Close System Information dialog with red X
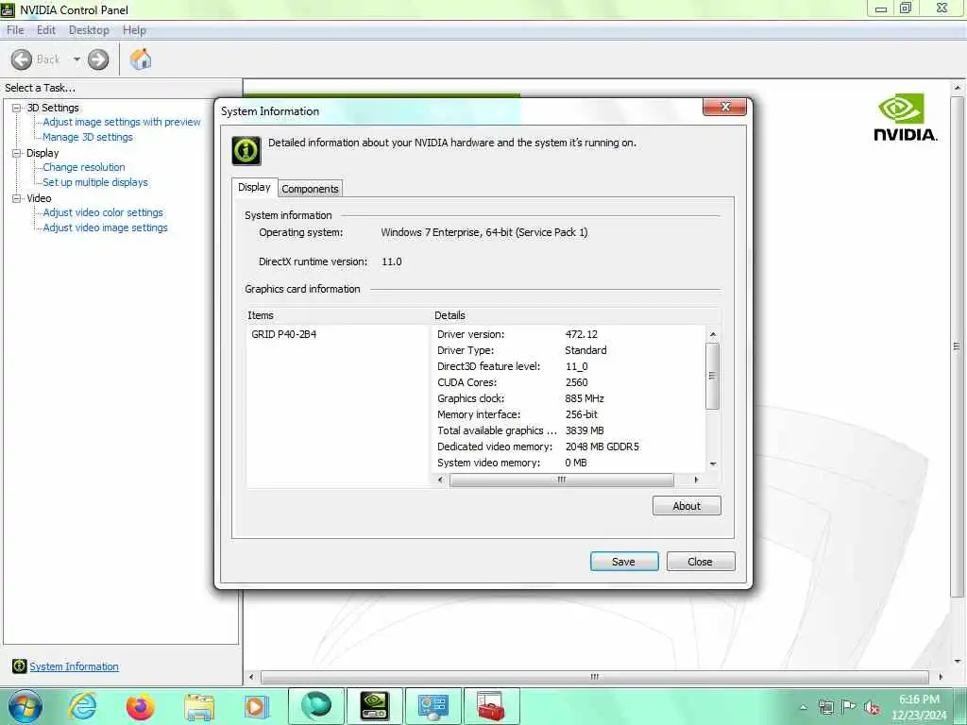The image size is (967, 725). [724, 107]
